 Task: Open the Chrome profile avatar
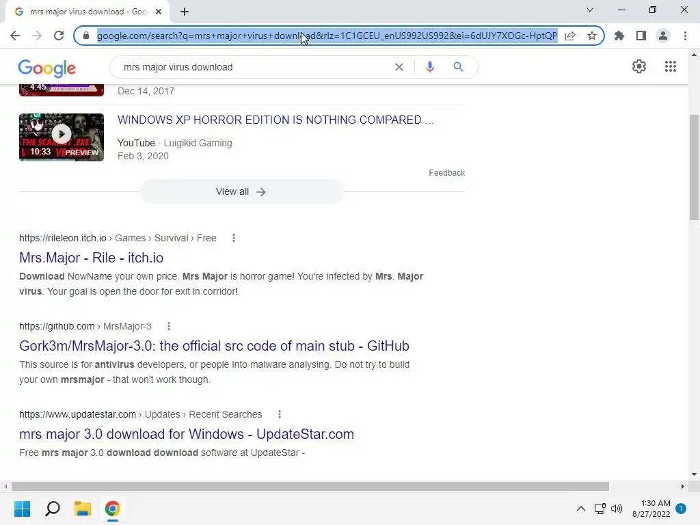point(663,36)
